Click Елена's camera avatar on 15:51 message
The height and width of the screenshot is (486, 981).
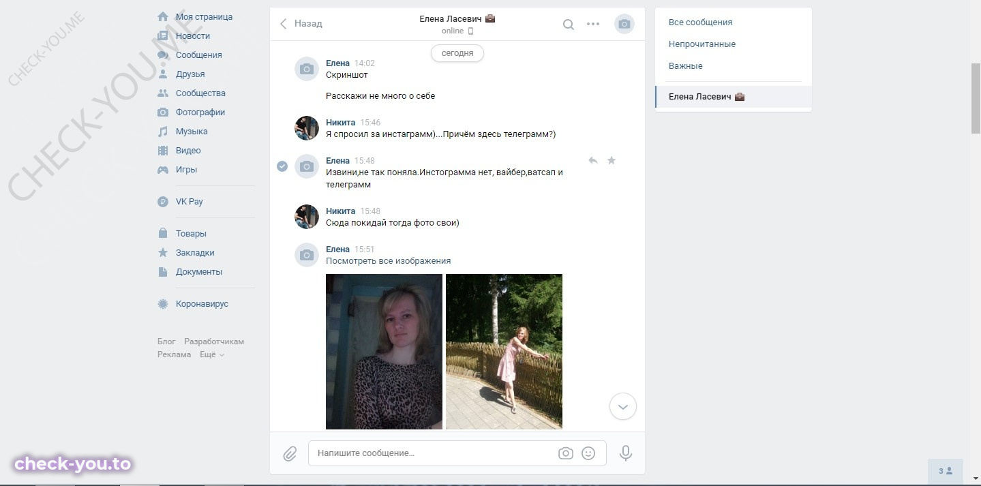tap(307, 255)
